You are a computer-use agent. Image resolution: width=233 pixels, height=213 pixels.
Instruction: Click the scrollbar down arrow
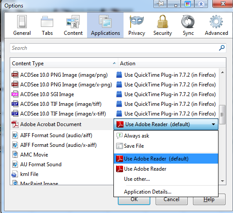[x=222, y=181]
